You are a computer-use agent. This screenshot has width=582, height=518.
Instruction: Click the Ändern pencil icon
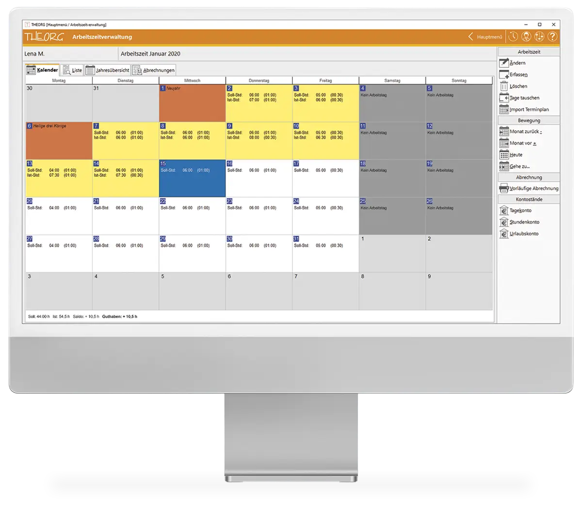tap(504, 63)
